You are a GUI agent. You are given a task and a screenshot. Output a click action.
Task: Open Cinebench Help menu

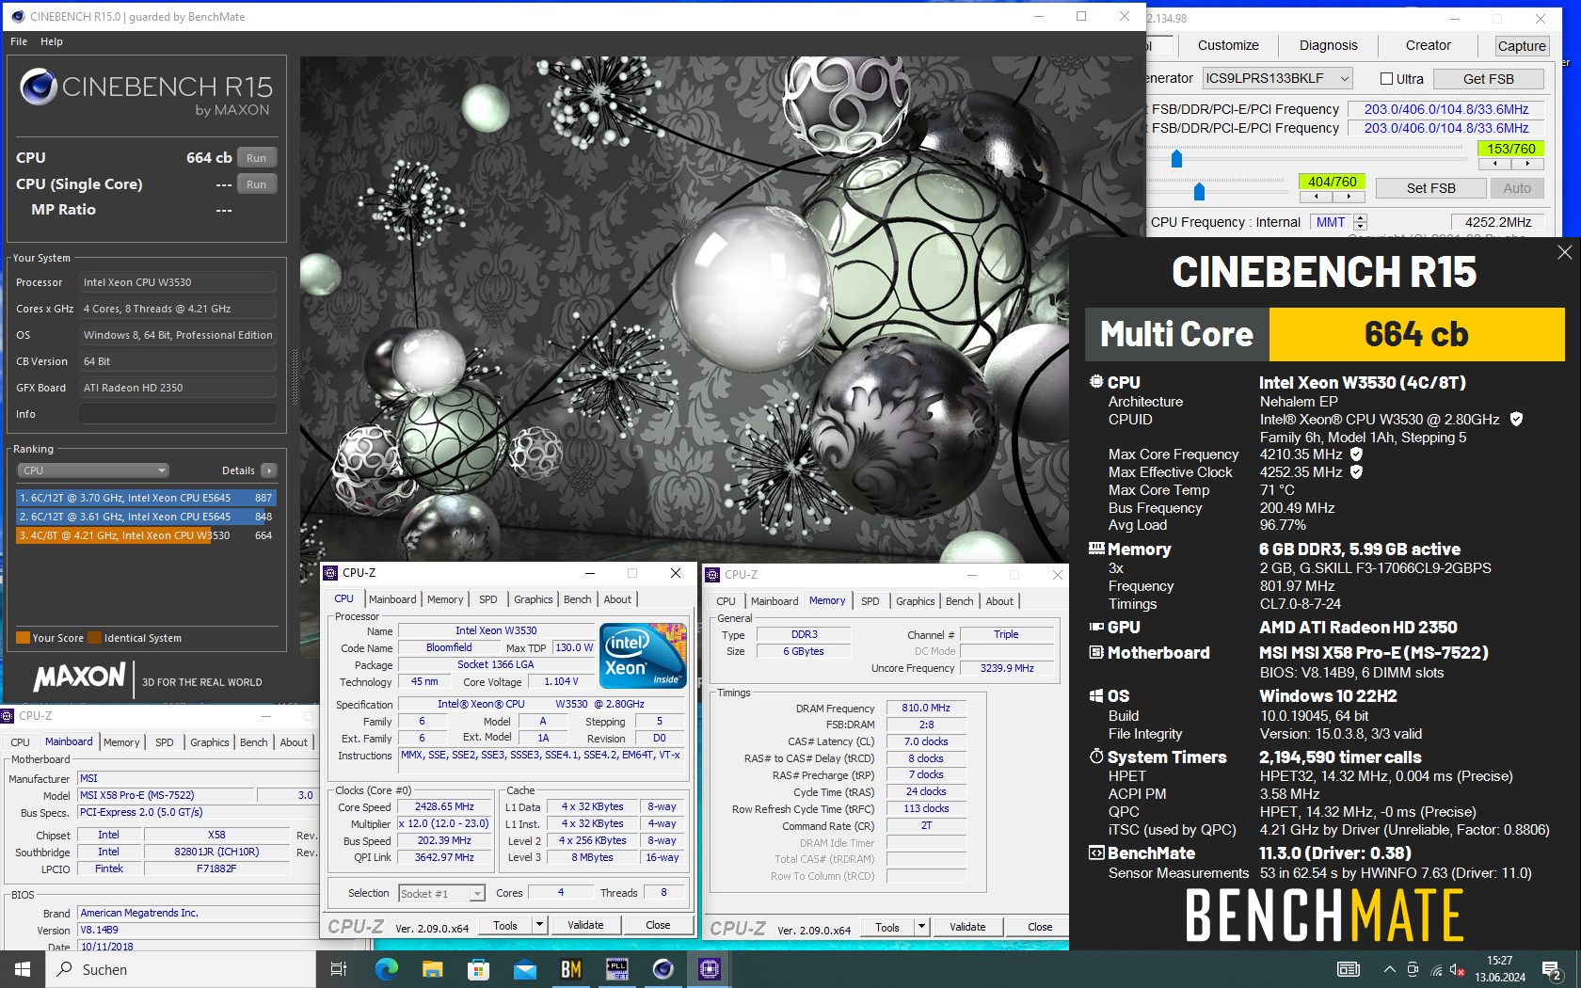coord(52,41)
